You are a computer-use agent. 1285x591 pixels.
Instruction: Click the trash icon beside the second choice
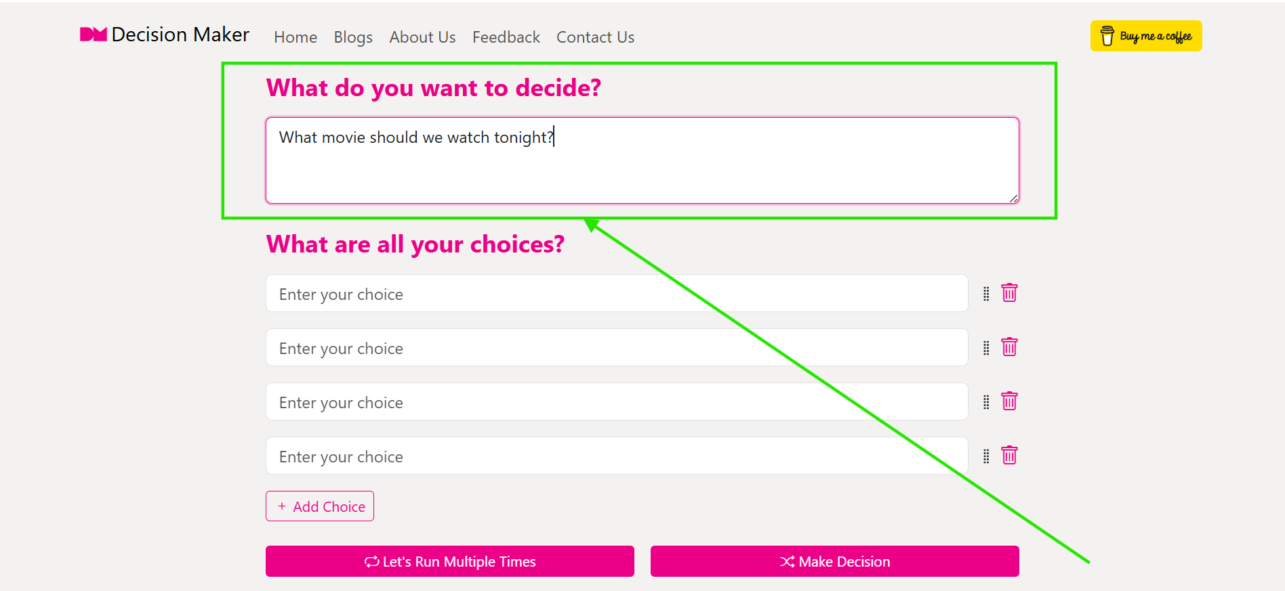(x=1009, y=347)
